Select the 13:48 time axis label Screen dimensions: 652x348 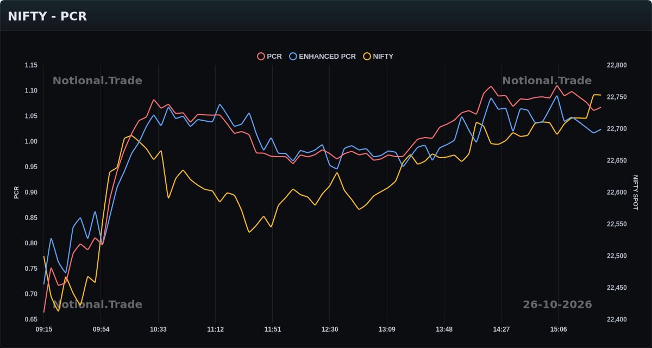[x=444, y=330]
